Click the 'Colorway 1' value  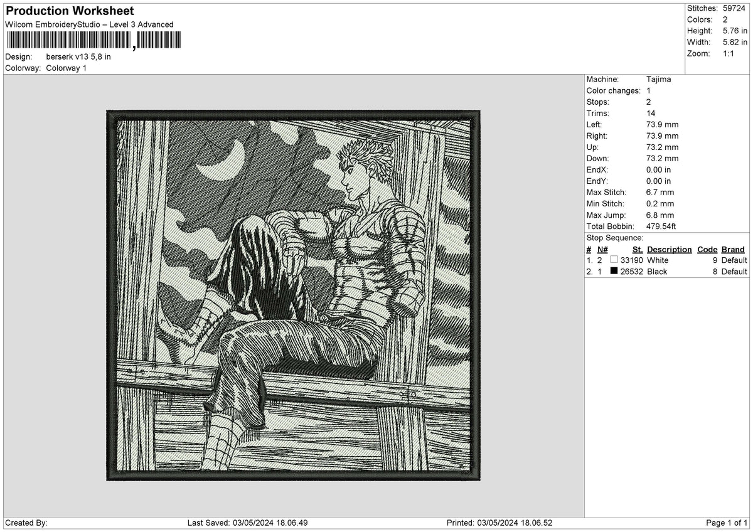tap(66, 68)
